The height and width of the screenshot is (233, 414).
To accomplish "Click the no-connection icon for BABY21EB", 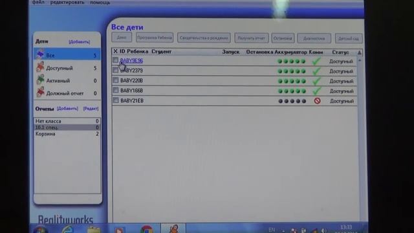I will click(317, 101).
